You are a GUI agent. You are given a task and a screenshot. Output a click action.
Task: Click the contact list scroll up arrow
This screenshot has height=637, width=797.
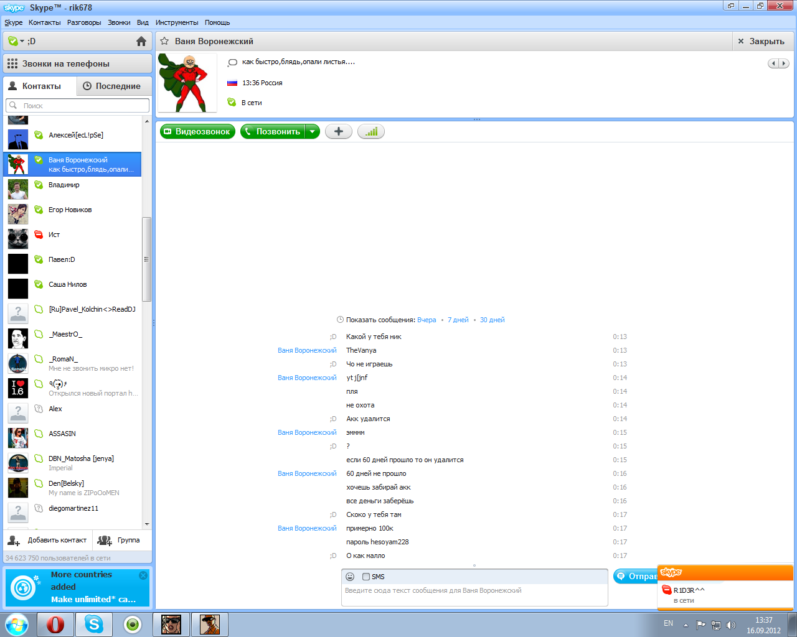[x=147, y=121]
